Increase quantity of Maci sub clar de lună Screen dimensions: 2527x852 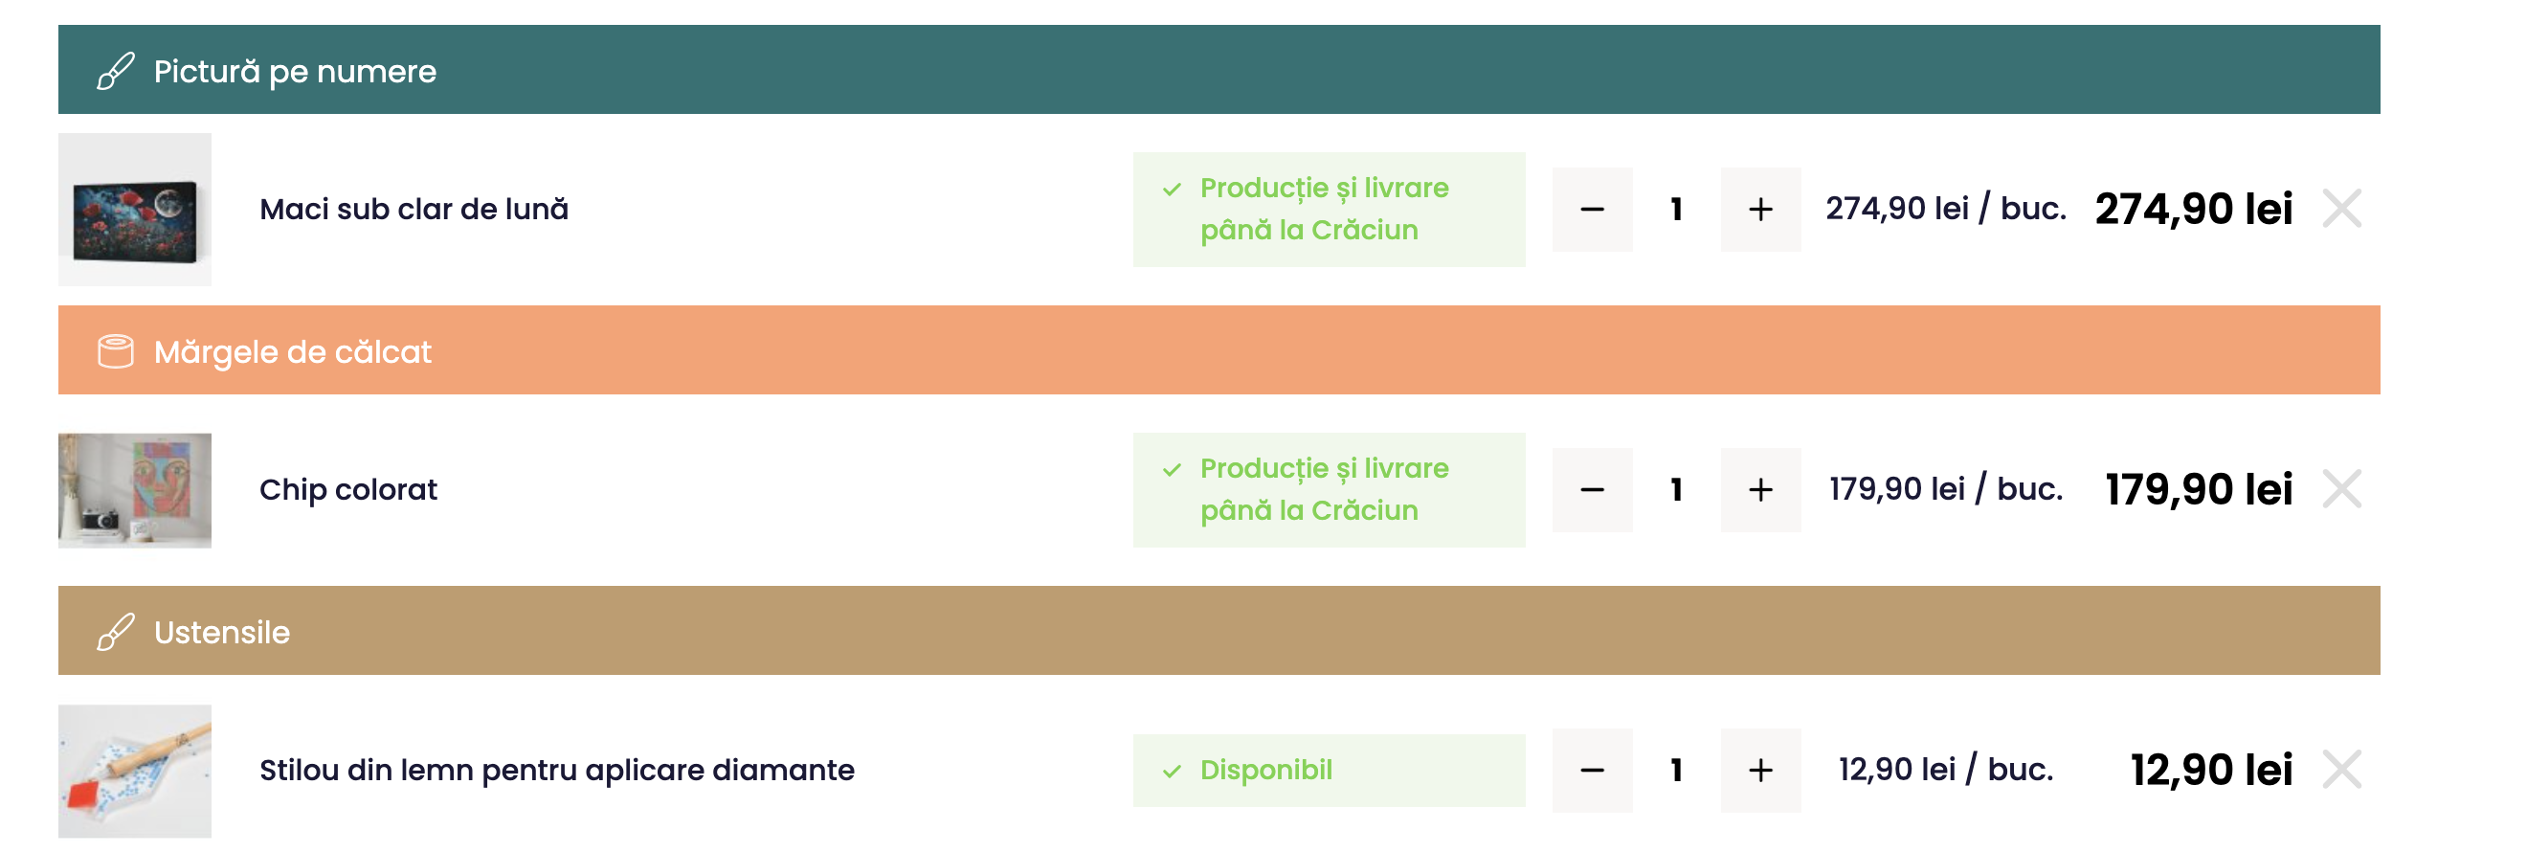click(1760, 209)
